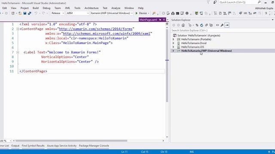Click Solution Explorer Collapse All icon
The image size is (275, 154).
click(x=206, y=25)
